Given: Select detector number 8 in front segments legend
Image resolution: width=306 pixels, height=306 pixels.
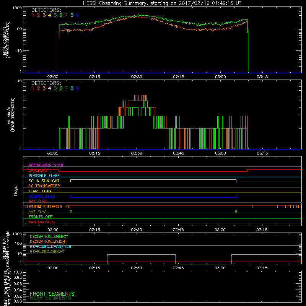Looking at the screenshot, I should 72,15.
